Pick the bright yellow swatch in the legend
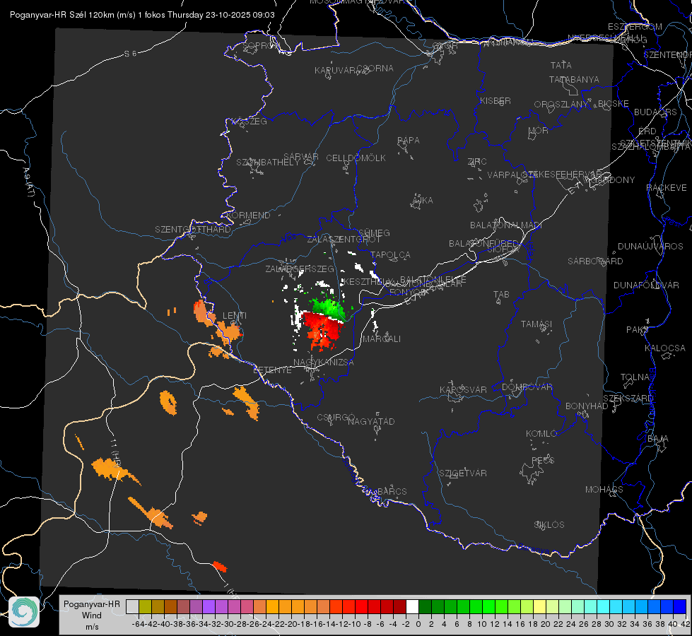Viewport: 692px width, 636px height. 539,606
